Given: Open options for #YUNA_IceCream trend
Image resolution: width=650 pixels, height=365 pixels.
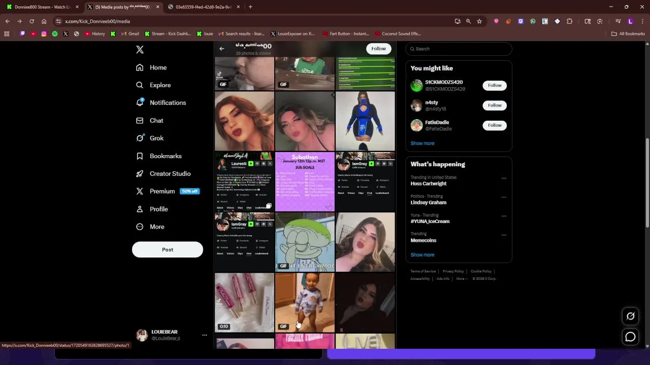Looking at the screenshot, I should [504, 216].
